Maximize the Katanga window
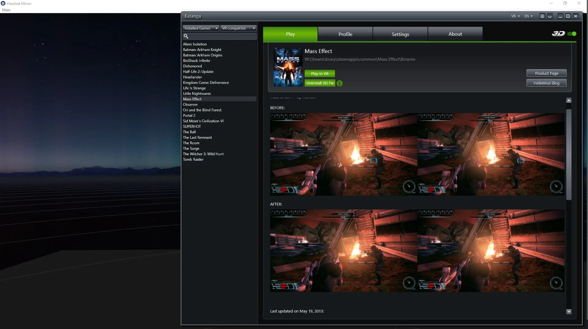This screenshot has width=588, height=329. (568, 16)
